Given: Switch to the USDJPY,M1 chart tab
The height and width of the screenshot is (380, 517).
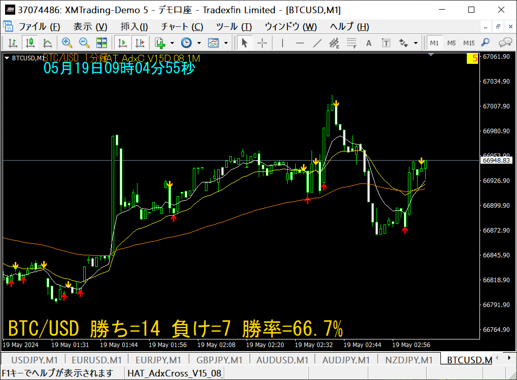Looking at the screenshot, I should [35, 360].
